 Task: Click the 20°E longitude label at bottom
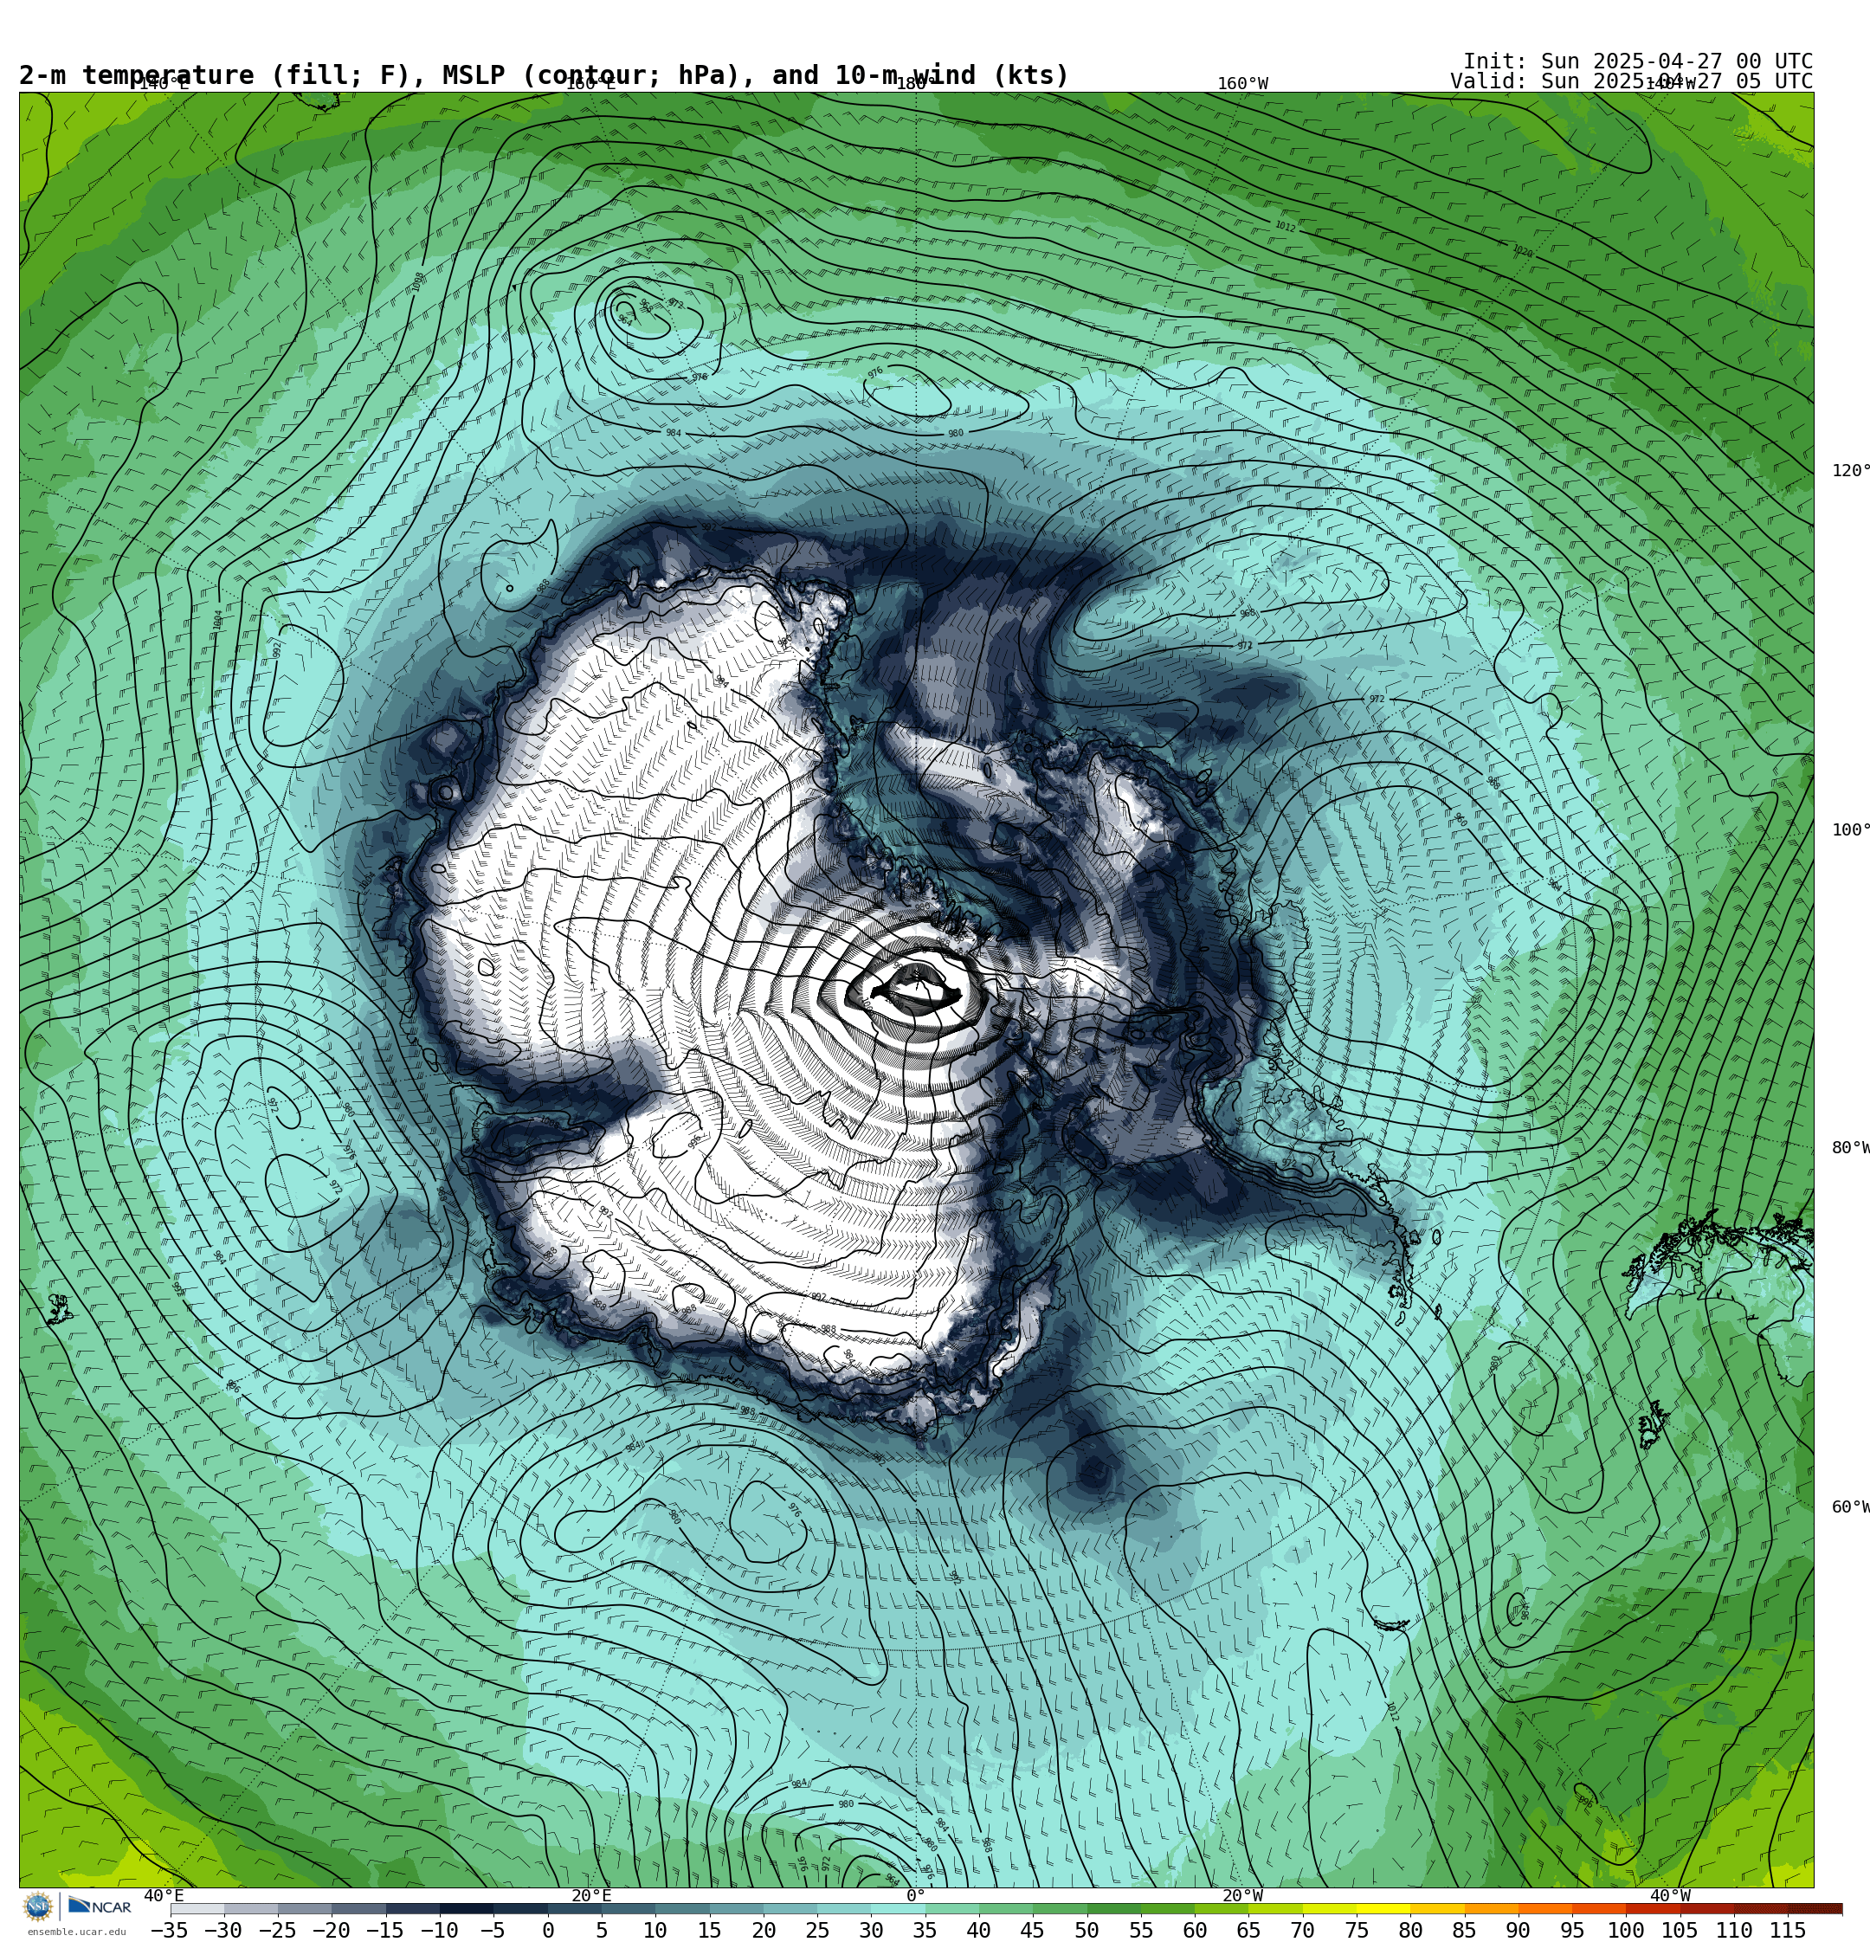590,1895
